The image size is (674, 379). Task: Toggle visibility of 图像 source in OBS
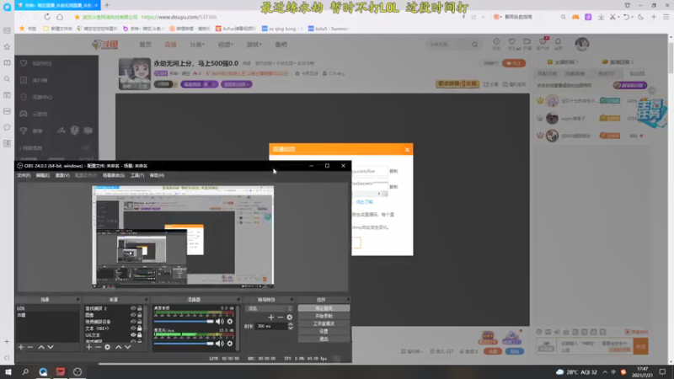pos(133,315)
